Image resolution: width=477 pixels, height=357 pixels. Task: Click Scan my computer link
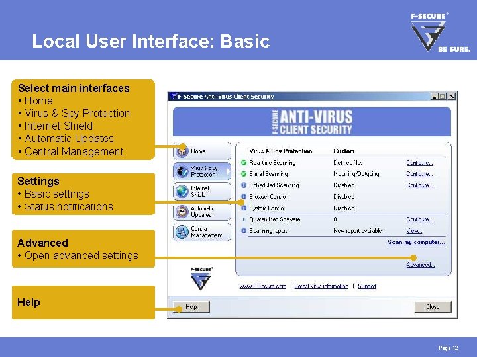416,242
